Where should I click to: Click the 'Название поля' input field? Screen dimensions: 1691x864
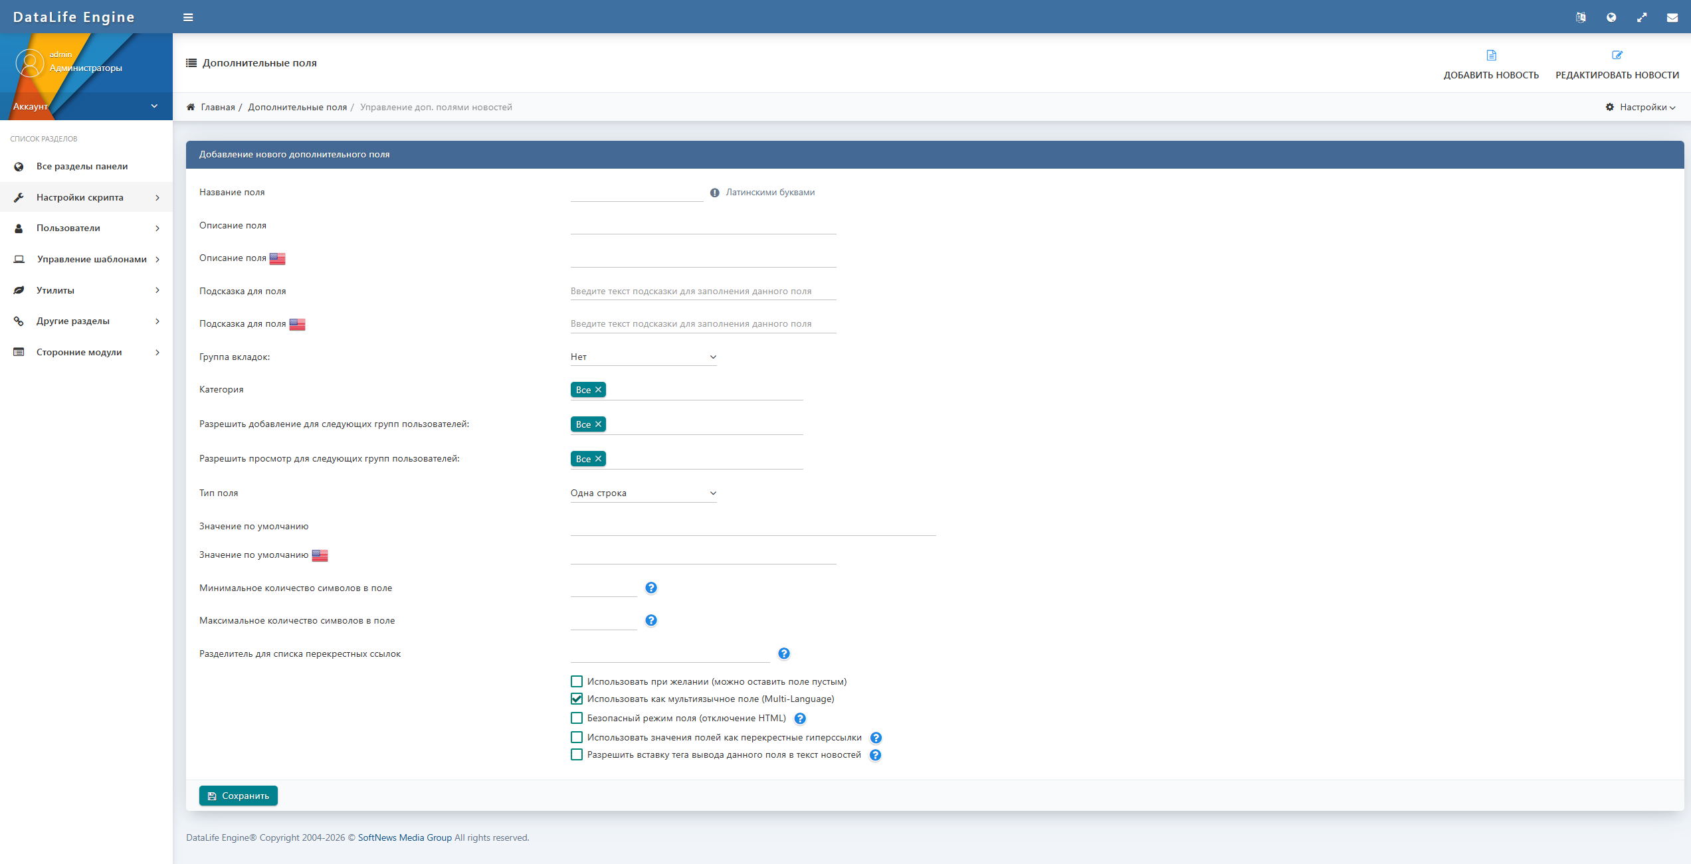tap(637, 193)
